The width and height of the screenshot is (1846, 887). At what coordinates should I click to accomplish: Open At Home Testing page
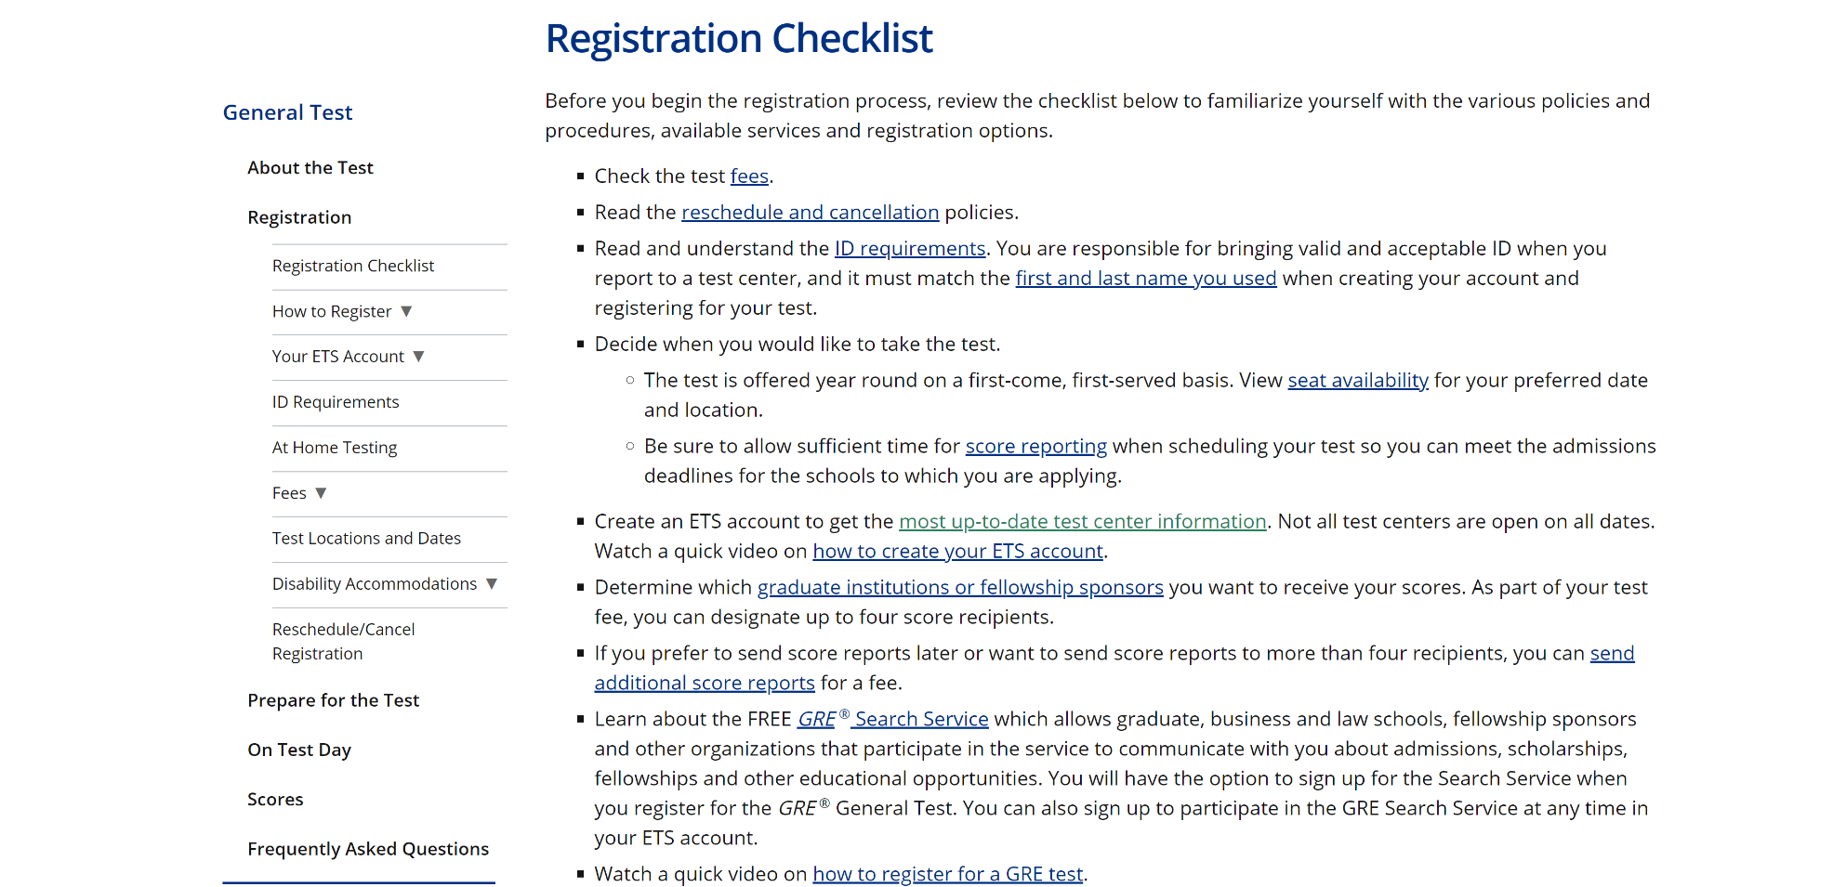(335, 447)
